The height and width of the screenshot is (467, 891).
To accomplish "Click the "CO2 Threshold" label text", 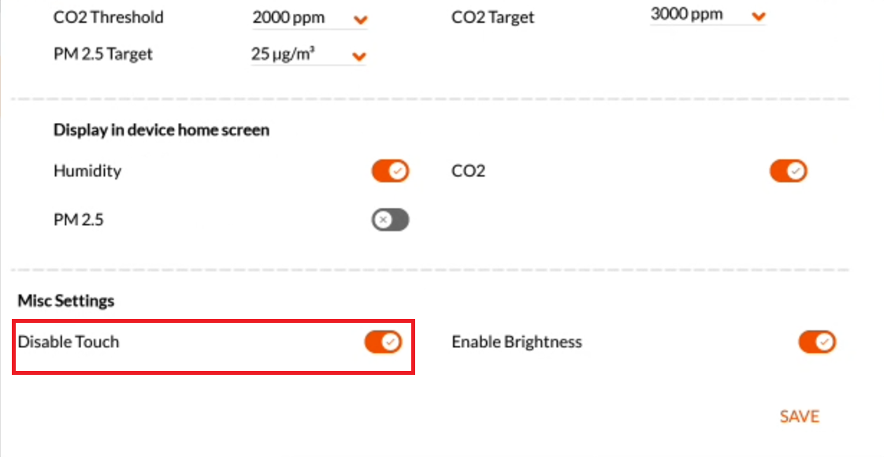I will click(x=109, y=17).
